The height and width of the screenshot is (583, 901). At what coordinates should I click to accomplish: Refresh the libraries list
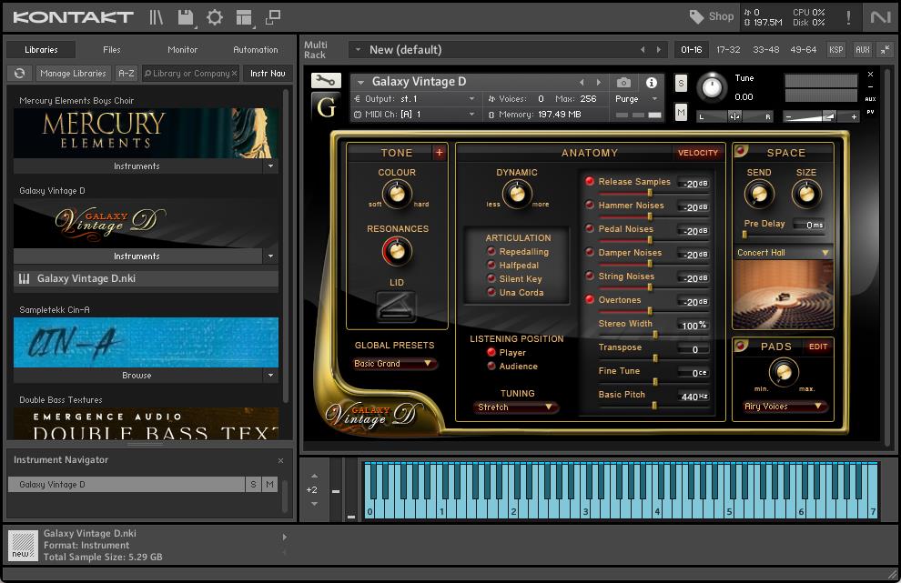point(19,74)
